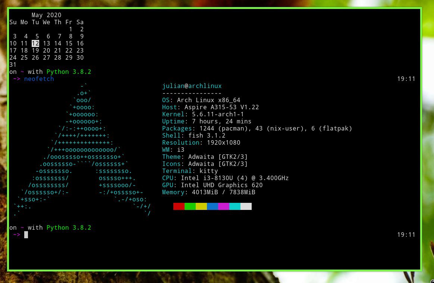The width and height of the screenshot is (434, 283).
Task: Click the 'Host: Aspire A315-53 V1.22' line
Action: coord(211,107)
